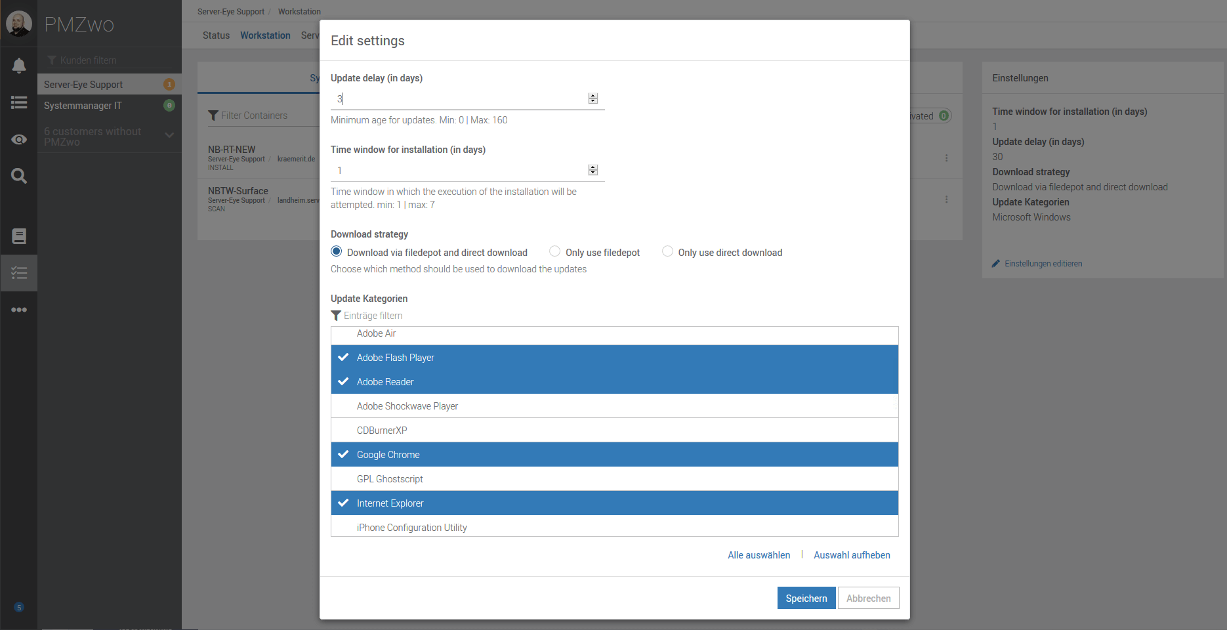Open the list view icon in sidebar
The image size is (1227, 630).
click(x=19, y=102)
